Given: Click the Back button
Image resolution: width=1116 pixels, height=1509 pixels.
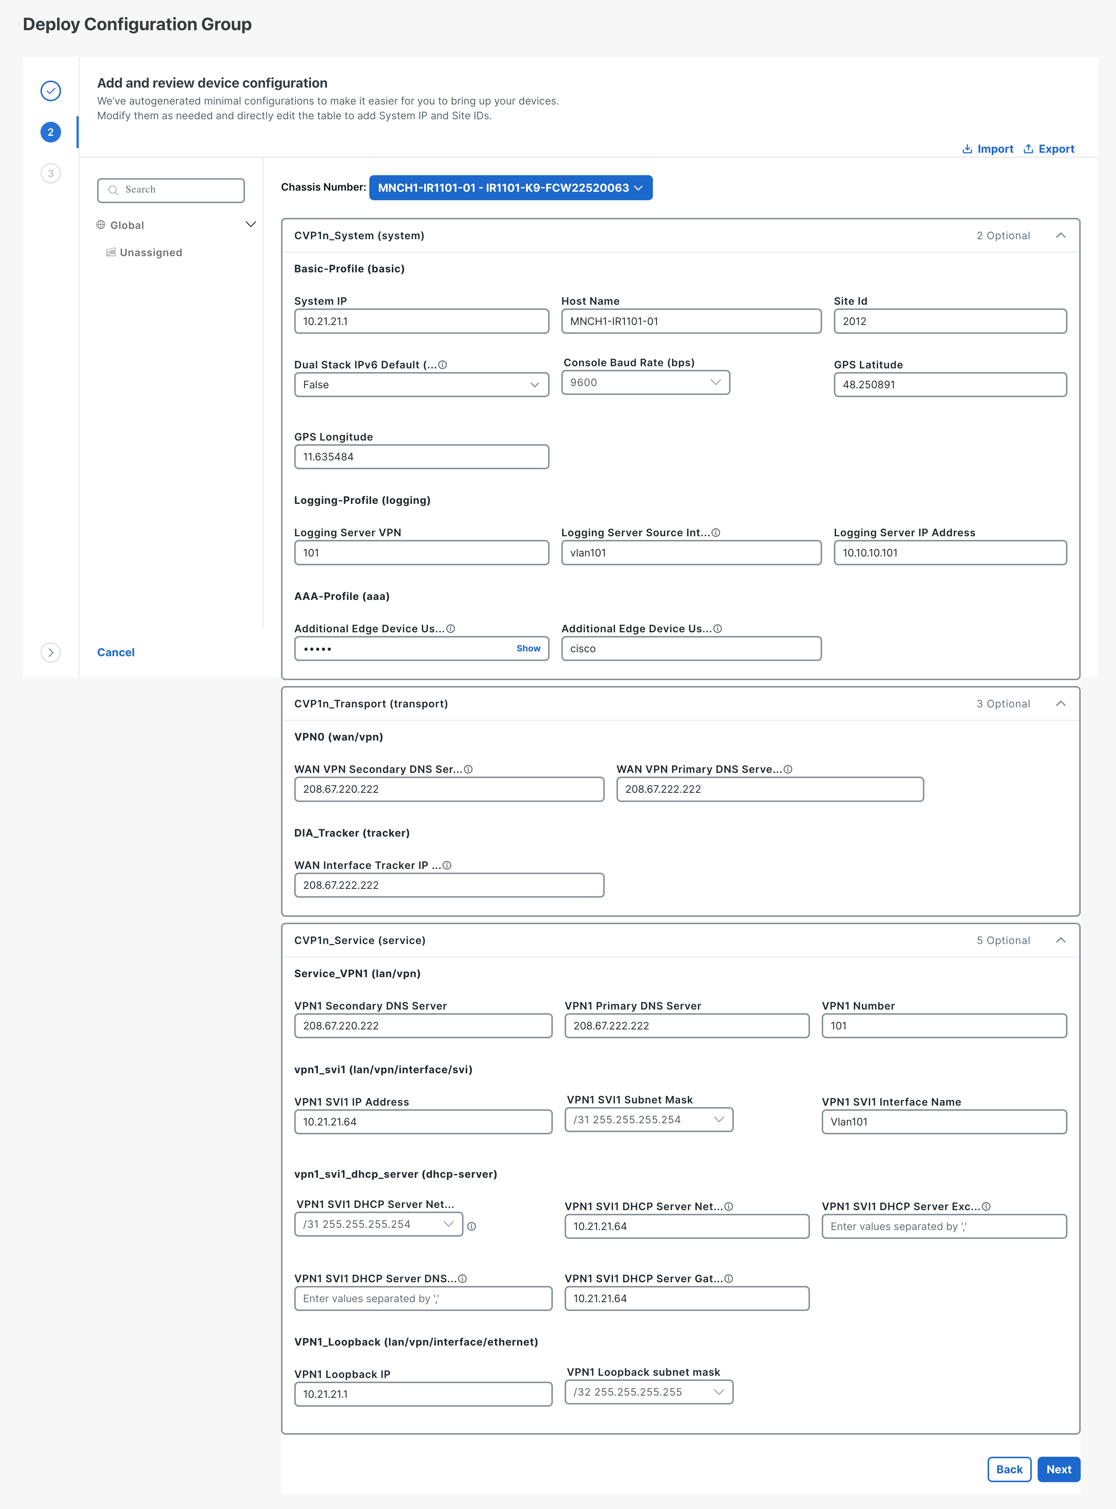Looking at the screenshot, I should (x=1009, y=1469).
